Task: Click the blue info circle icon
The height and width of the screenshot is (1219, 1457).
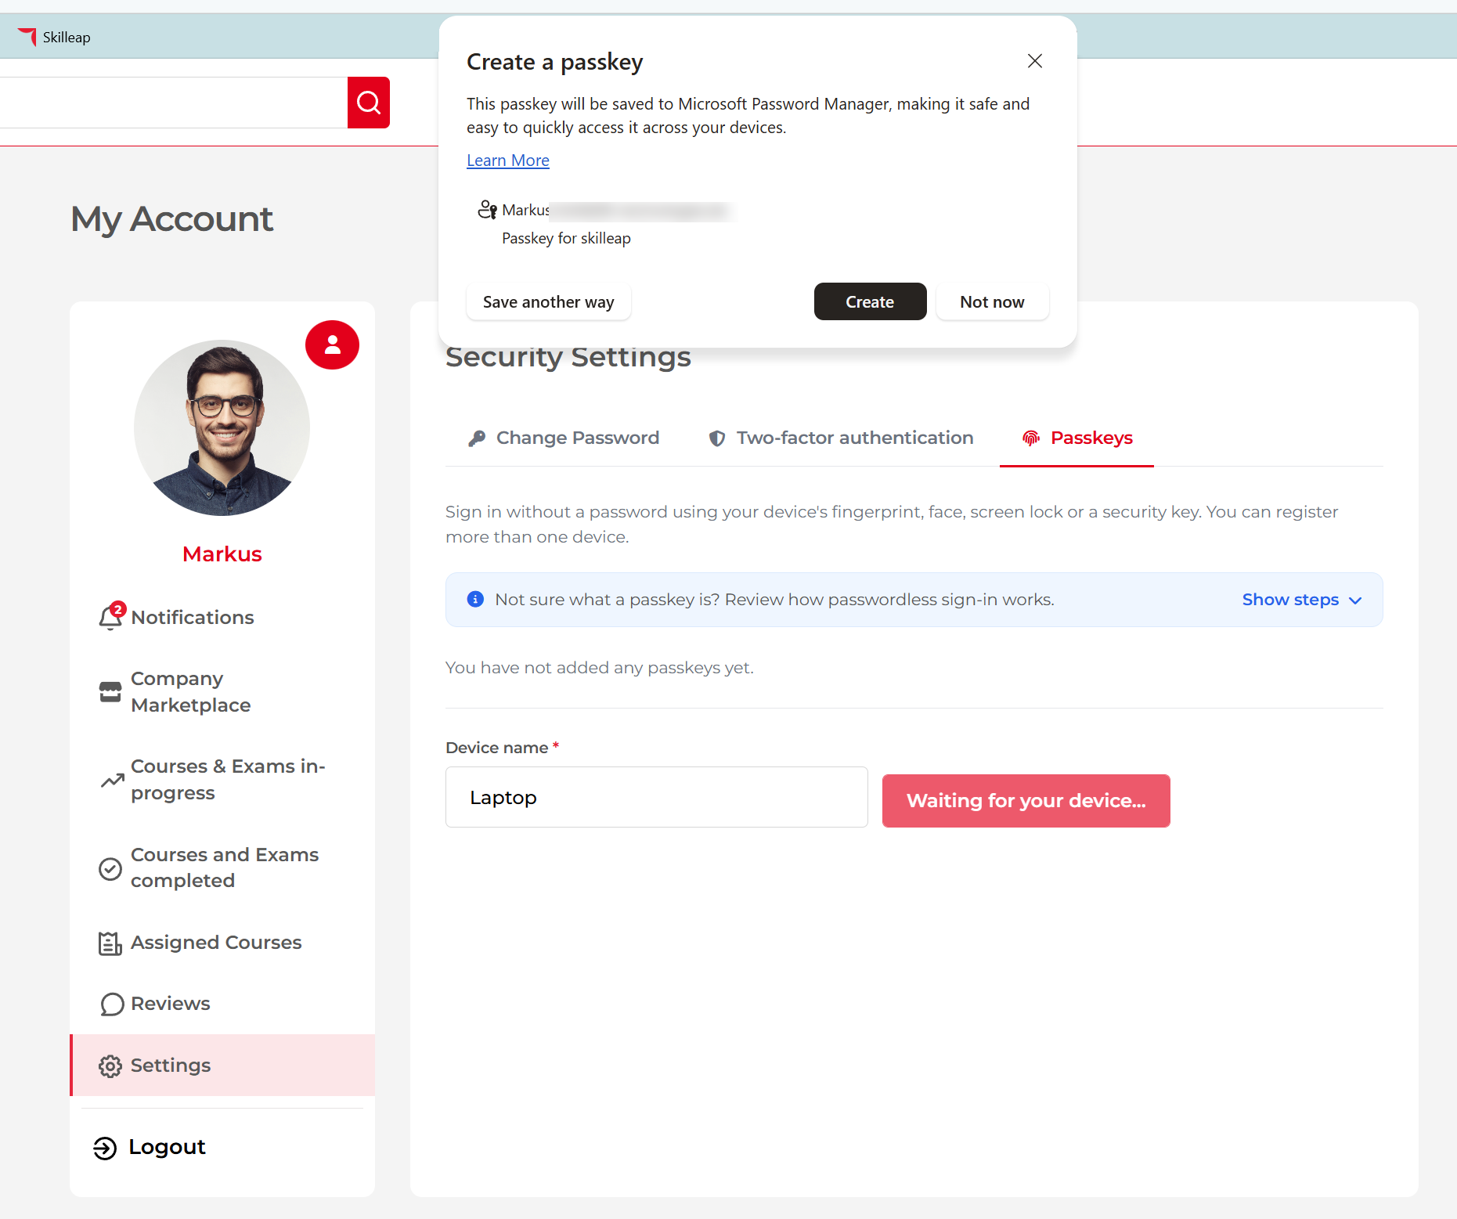Action: coord(475,599)
